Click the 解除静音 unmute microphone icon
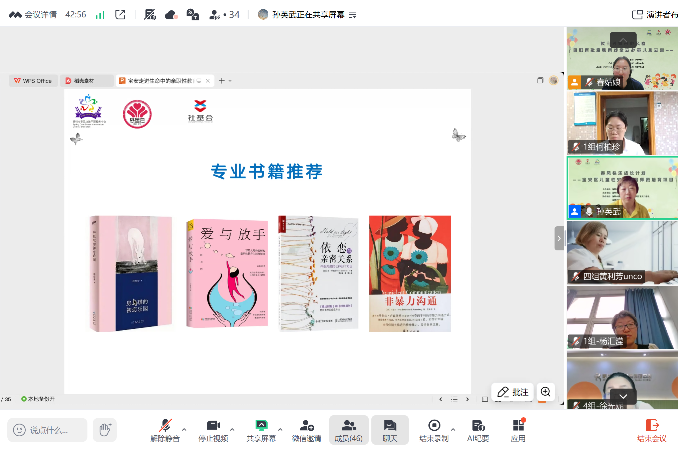Image resolution: width=678 pixels, height=450 pixels. 165,426
